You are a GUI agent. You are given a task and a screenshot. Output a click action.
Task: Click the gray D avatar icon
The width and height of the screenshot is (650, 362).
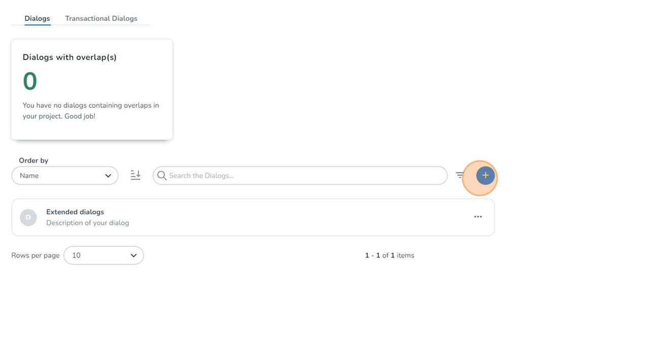pyautogui.click(x=28, y=217)
